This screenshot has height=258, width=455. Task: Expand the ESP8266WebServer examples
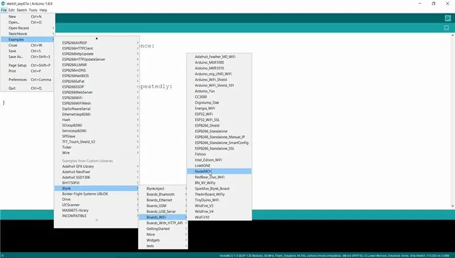97,92
